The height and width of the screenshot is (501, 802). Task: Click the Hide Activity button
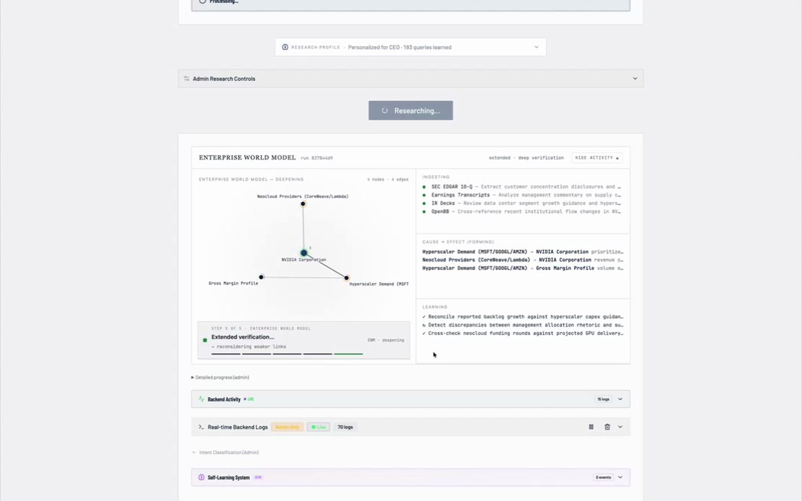click(597, 158)
